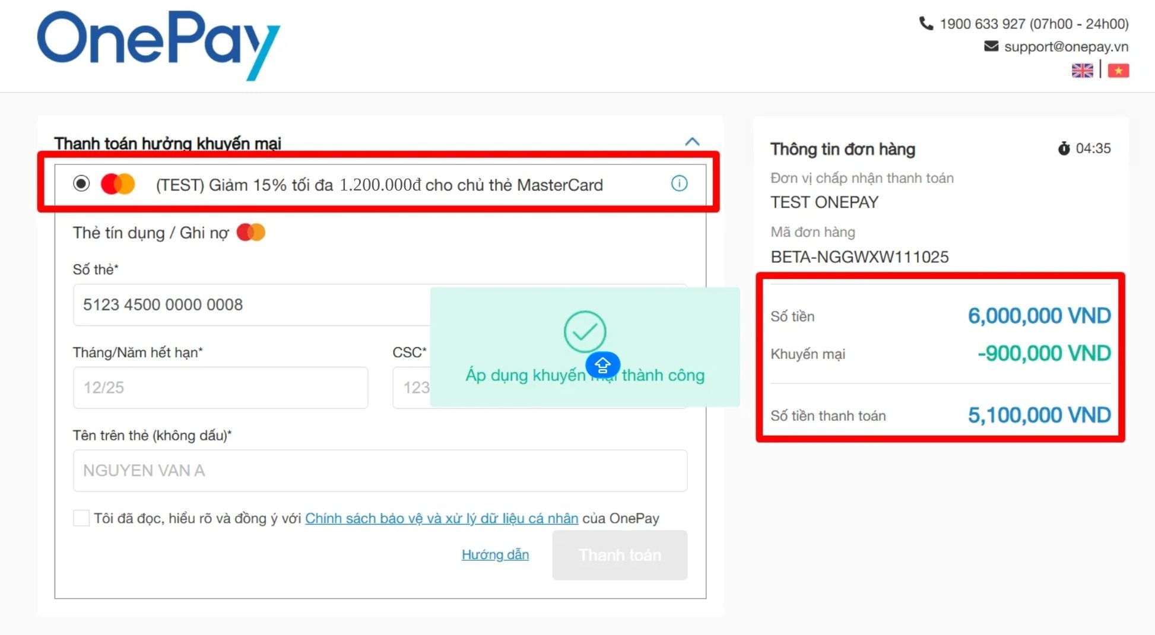This screenshot has height=635, width=1155.
Task: Click support@onepay.vn email address
Action: [1066, 46]
